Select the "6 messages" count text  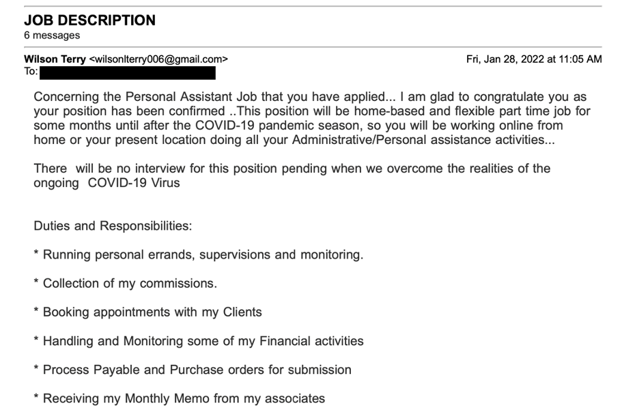pos(52,35)
